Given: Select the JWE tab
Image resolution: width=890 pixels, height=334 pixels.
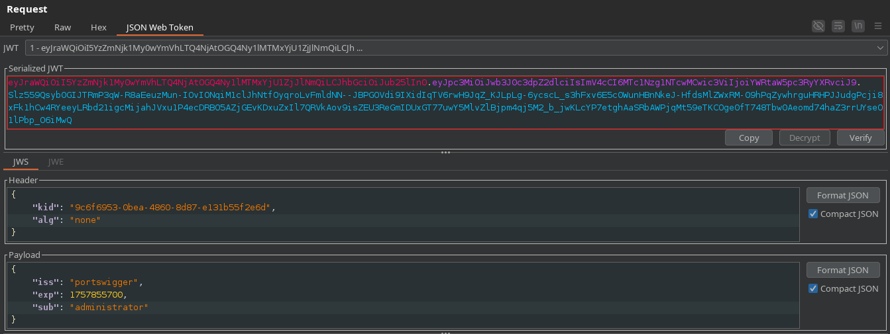Looking at the screenshot, I should [56, 161].
